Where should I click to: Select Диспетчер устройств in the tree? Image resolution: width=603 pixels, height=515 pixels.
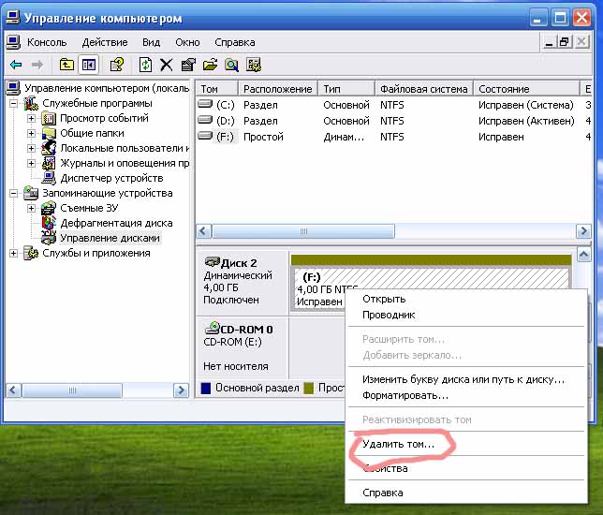pyautogui.click(x=110, y=178)
